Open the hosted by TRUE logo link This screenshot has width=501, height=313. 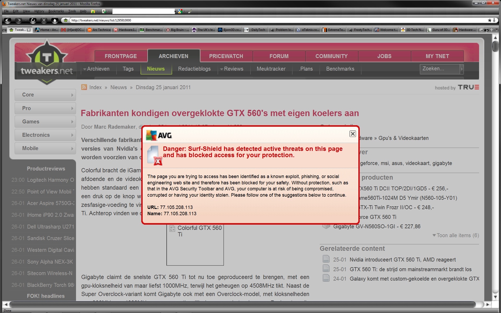[457, 87]
